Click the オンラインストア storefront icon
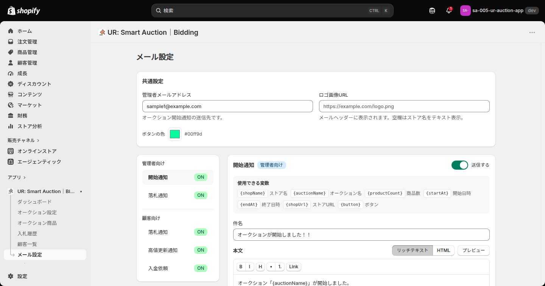 click(11, 151)
